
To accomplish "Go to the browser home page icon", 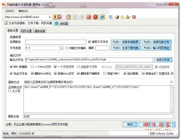I will tap(68, 17).
